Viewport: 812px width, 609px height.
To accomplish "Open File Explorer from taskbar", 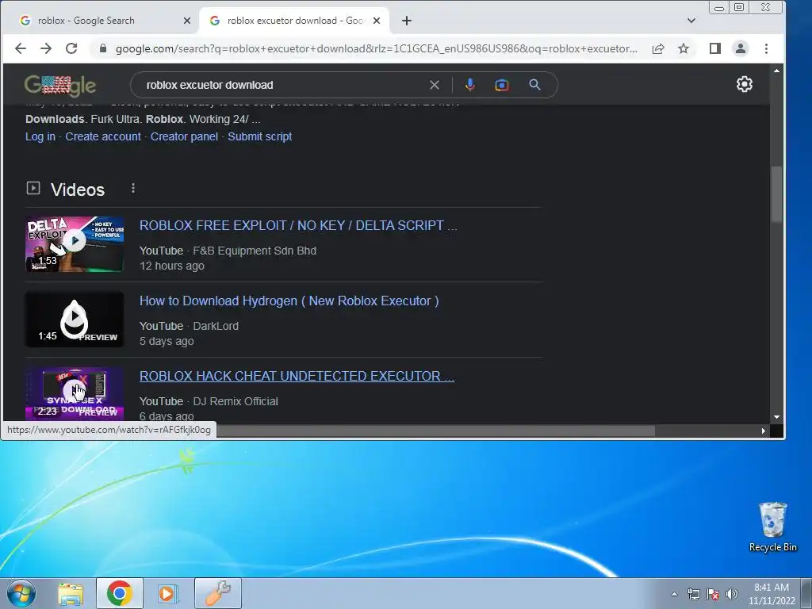I will pos(71,593).
